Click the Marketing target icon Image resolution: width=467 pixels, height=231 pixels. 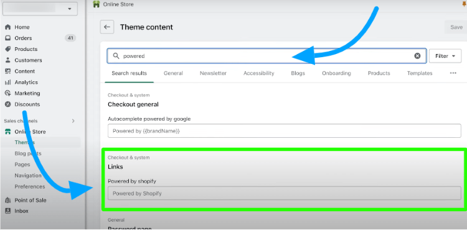pos(8,93)
